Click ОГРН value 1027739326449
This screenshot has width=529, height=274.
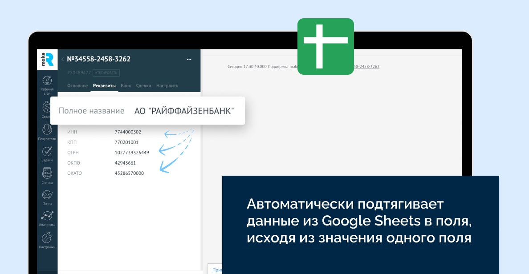(132, 153)
